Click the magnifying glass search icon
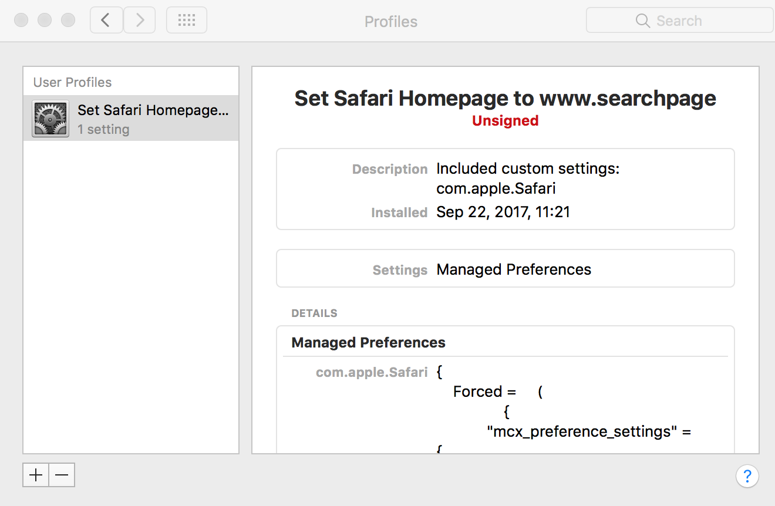This screenshot has width=775, height=506. pos(643,21)
